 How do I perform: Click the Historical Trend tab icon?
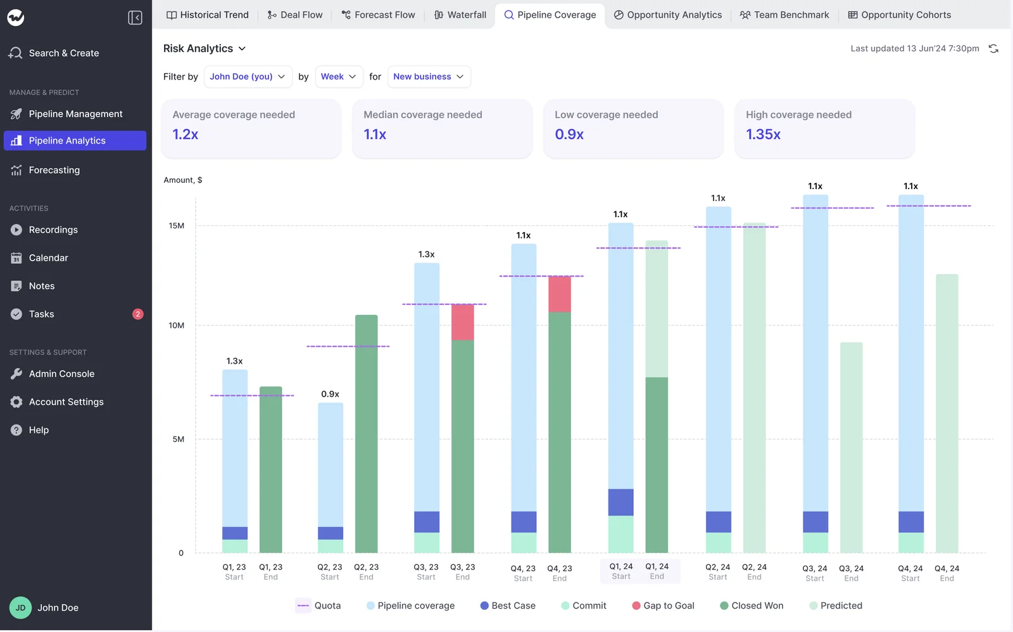(172, 15)
